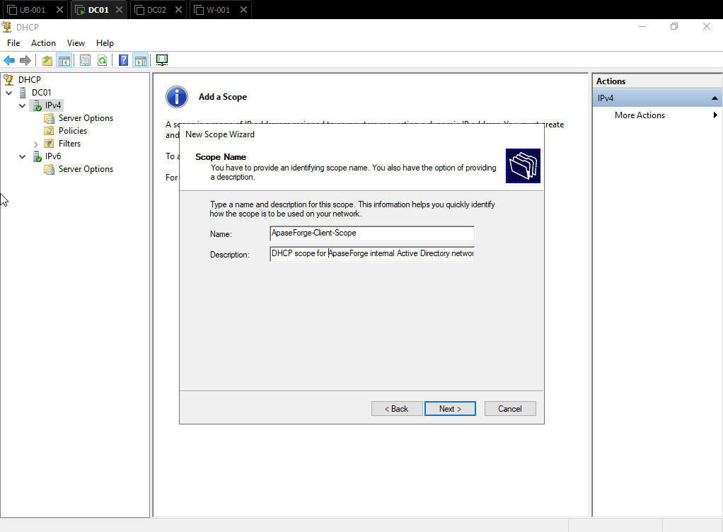Image resolution: width=723 pixels, height=532 pixels.
Task: Collapse the IPv6 tree node
Action: point(22,157)
